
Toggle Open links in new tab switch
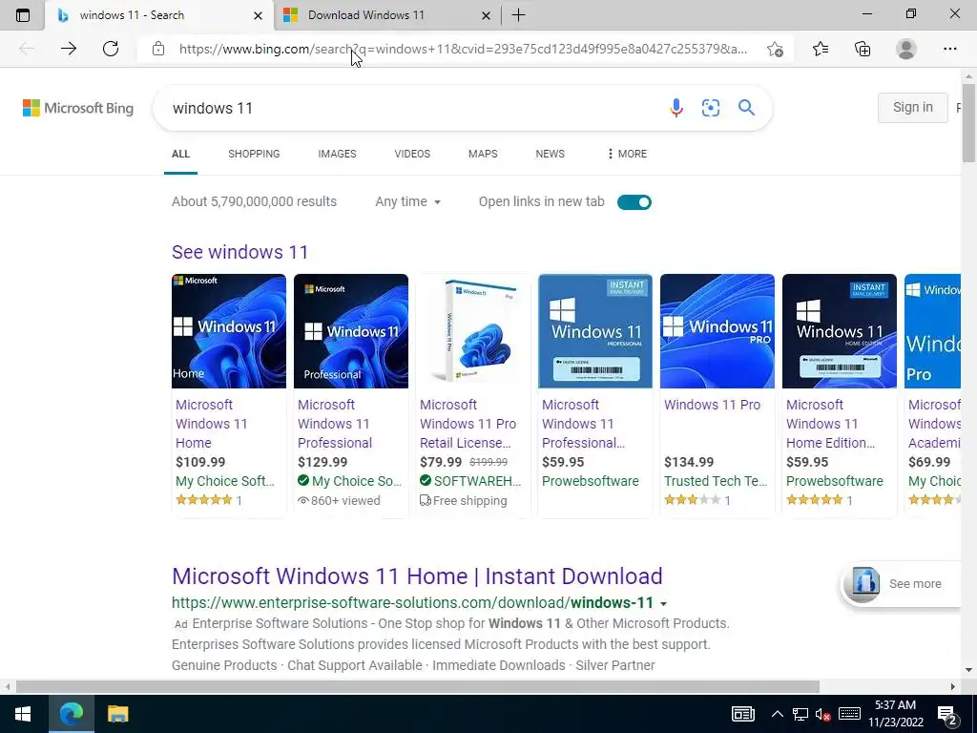tap(634, 202)
